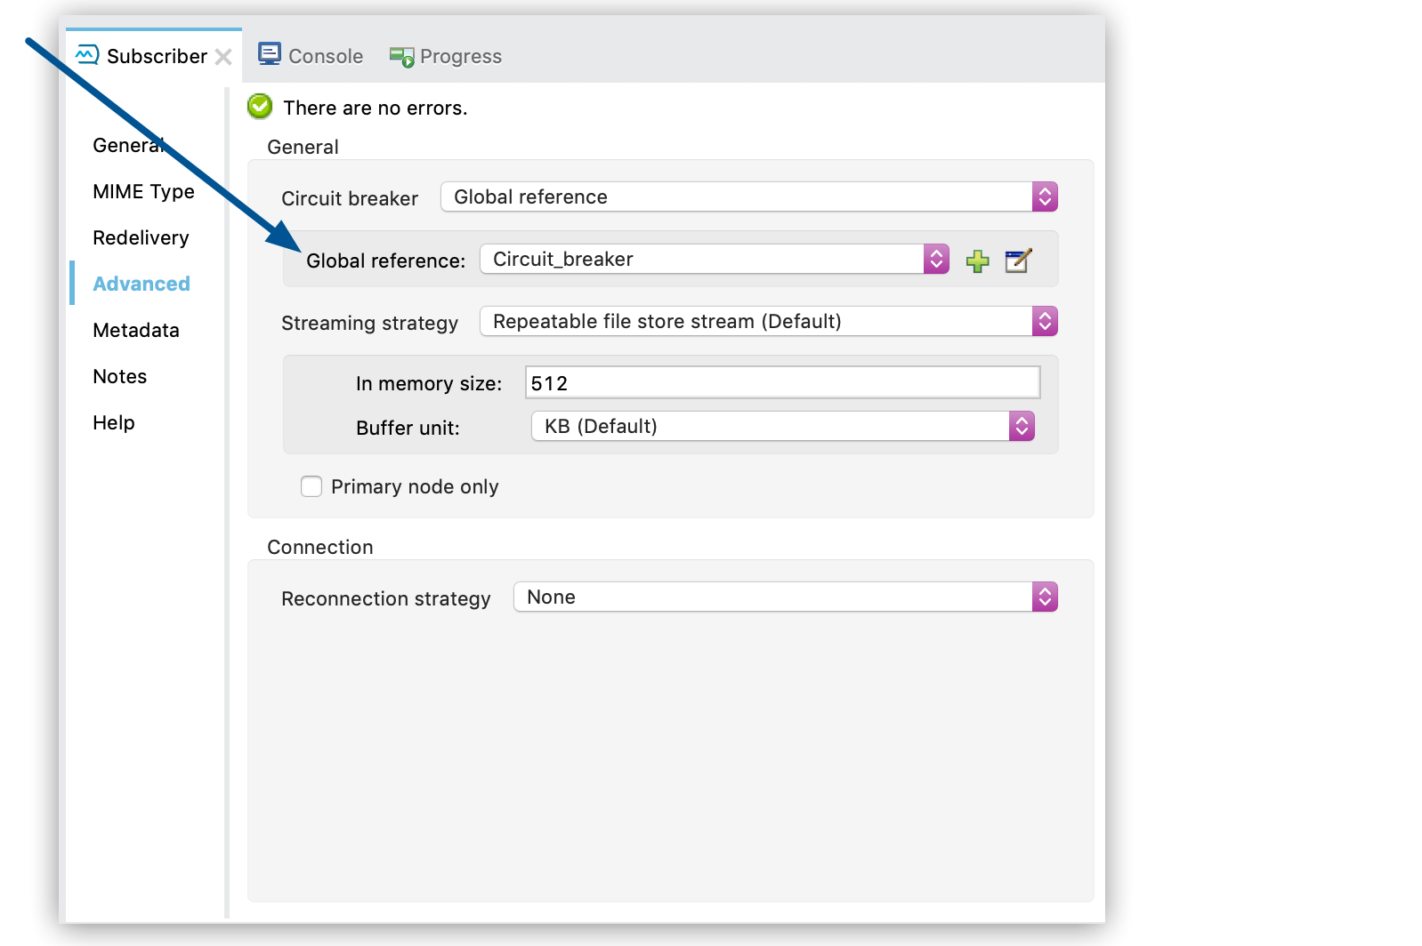Click the edit icon beside the global reference dropdown
Screen dimensions: 1422x946
pyautogui.click(x=1018, y=261)
